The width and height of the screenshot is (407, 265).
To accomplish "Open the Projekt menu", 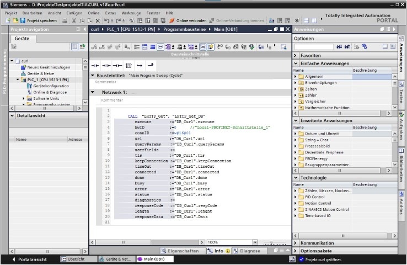I will point(10,13).
